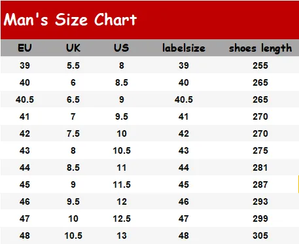The image size is (299, 244).
Task: Click UK size 10.5 cell
Action: click(73, 235)
